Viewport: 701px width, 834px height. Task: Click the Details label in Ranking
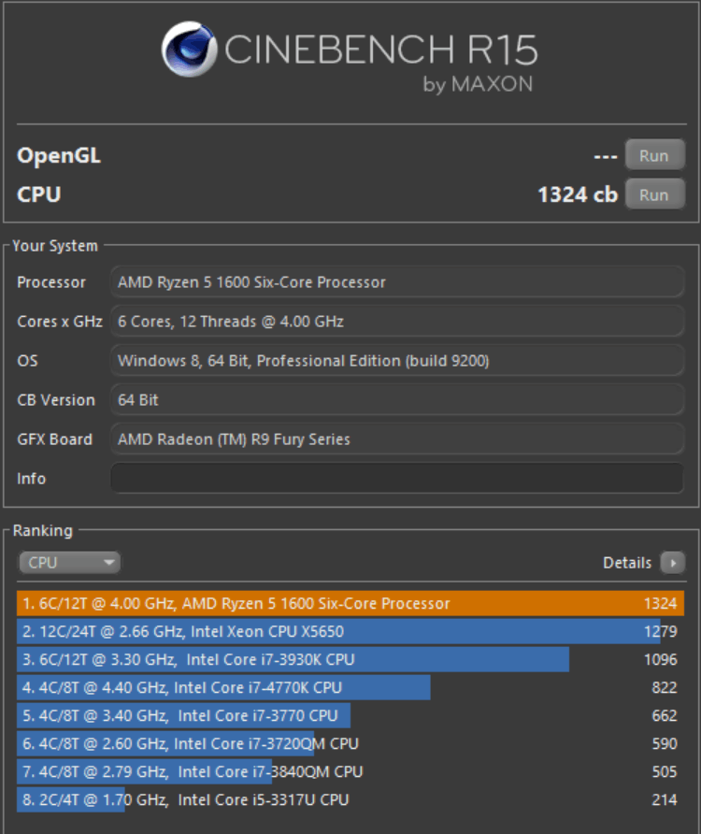coord(627,563)
